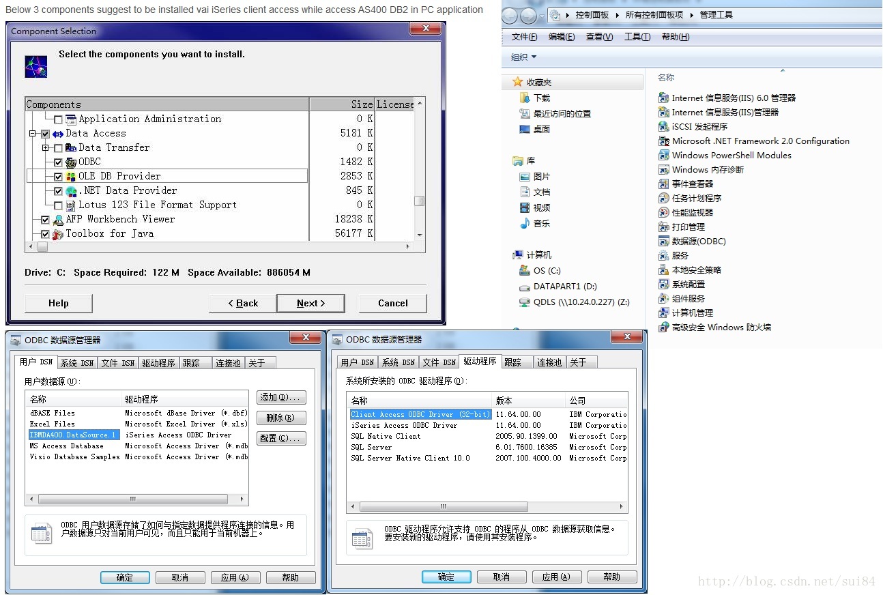
Task: Click the Toolbox for Java icon
Action: tap(58, 234)
